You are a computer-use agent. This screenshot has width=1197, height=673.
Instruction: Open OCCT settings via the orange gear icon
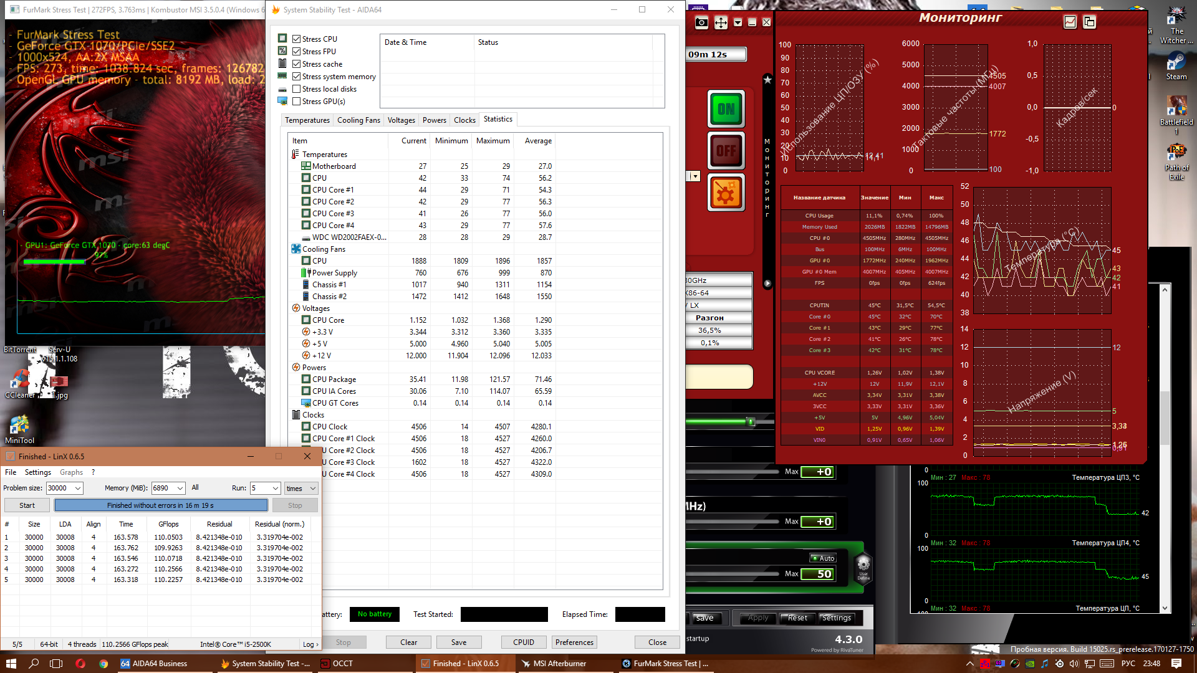click(726, 193)
